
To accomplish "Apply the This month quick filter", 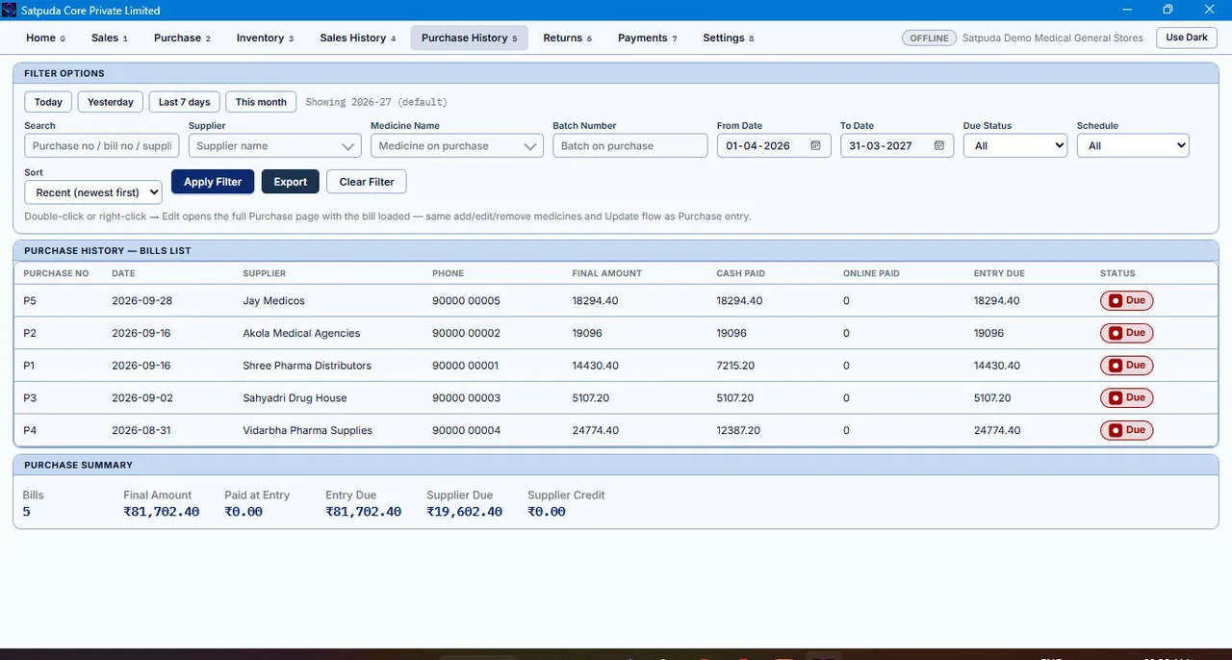I will click(261, 102).
